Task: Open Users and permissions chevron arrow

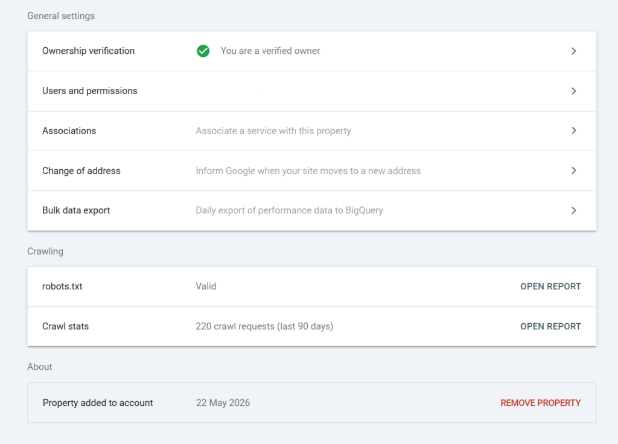Action: pyautogui.click(x=574, y=91)
